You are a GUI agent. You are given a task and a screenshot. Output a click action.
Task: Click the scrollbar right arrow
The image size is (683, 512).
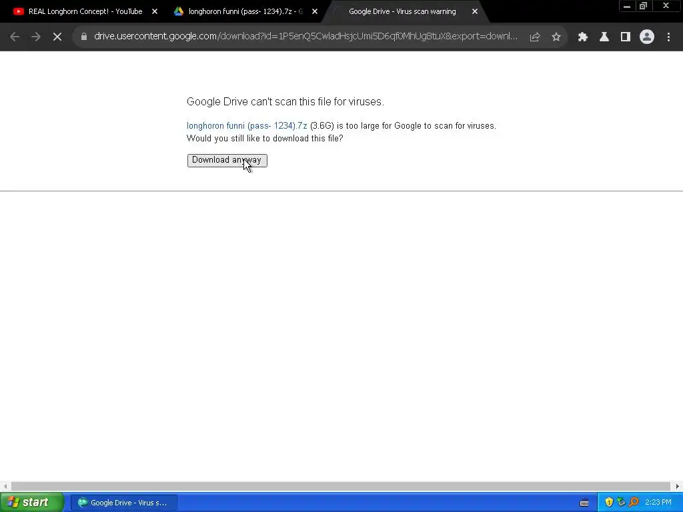678,486
